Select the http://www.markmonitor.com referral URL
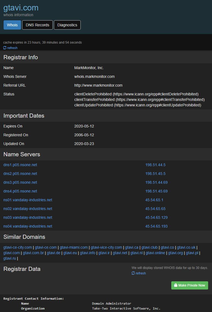 98,85
